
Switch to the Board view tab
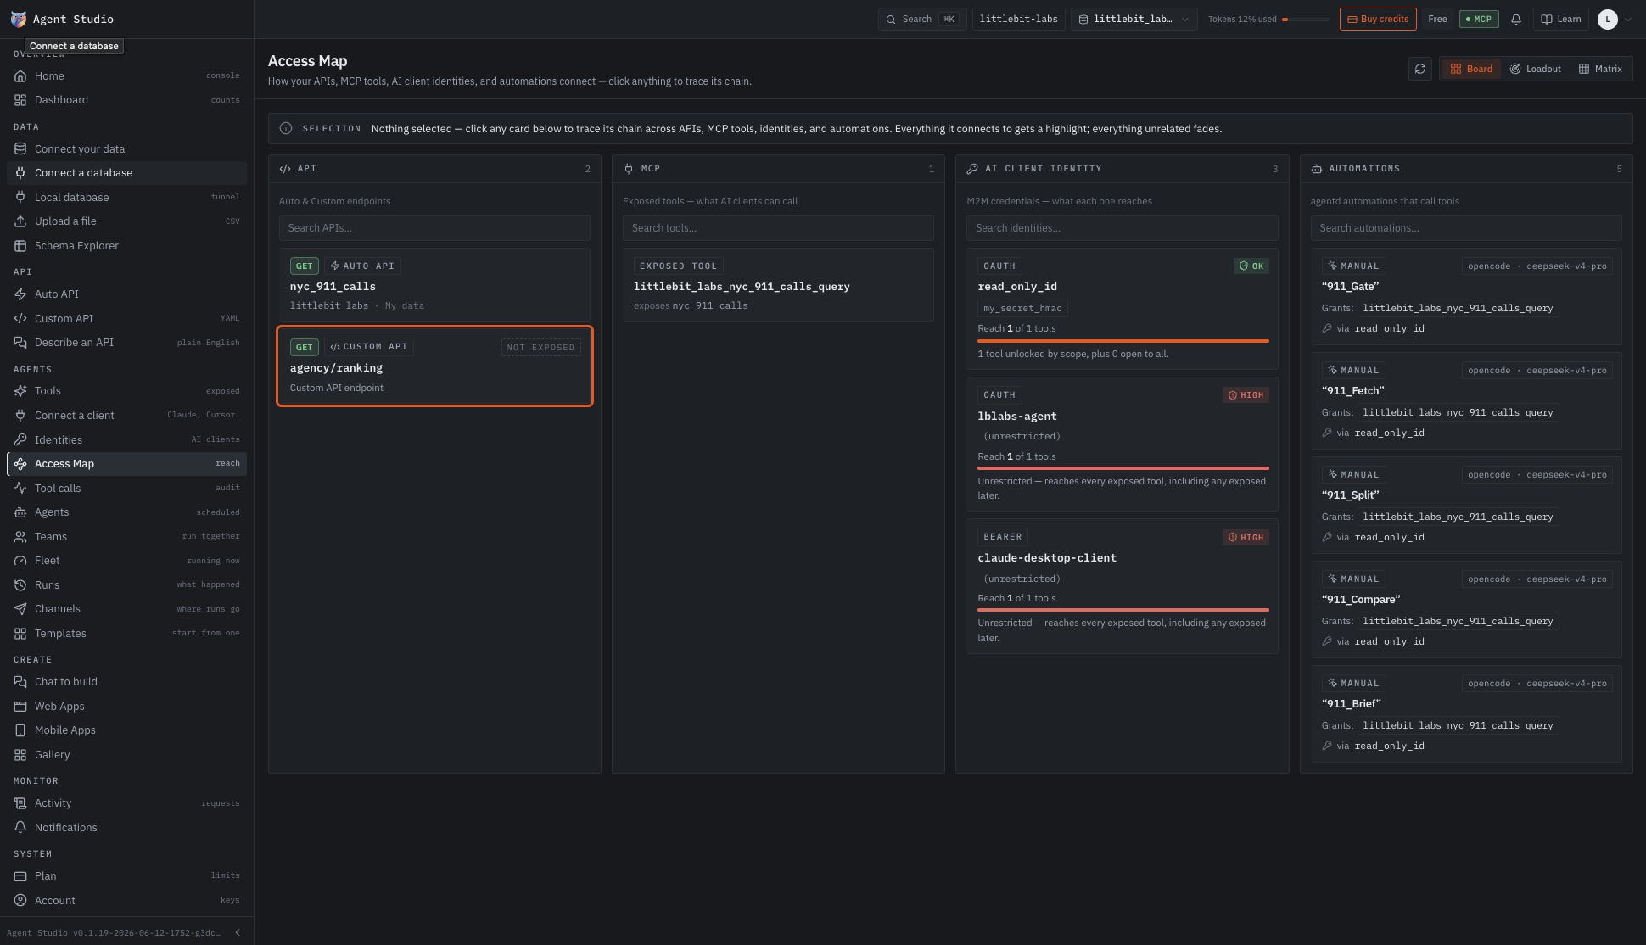tap(1471, 69)
